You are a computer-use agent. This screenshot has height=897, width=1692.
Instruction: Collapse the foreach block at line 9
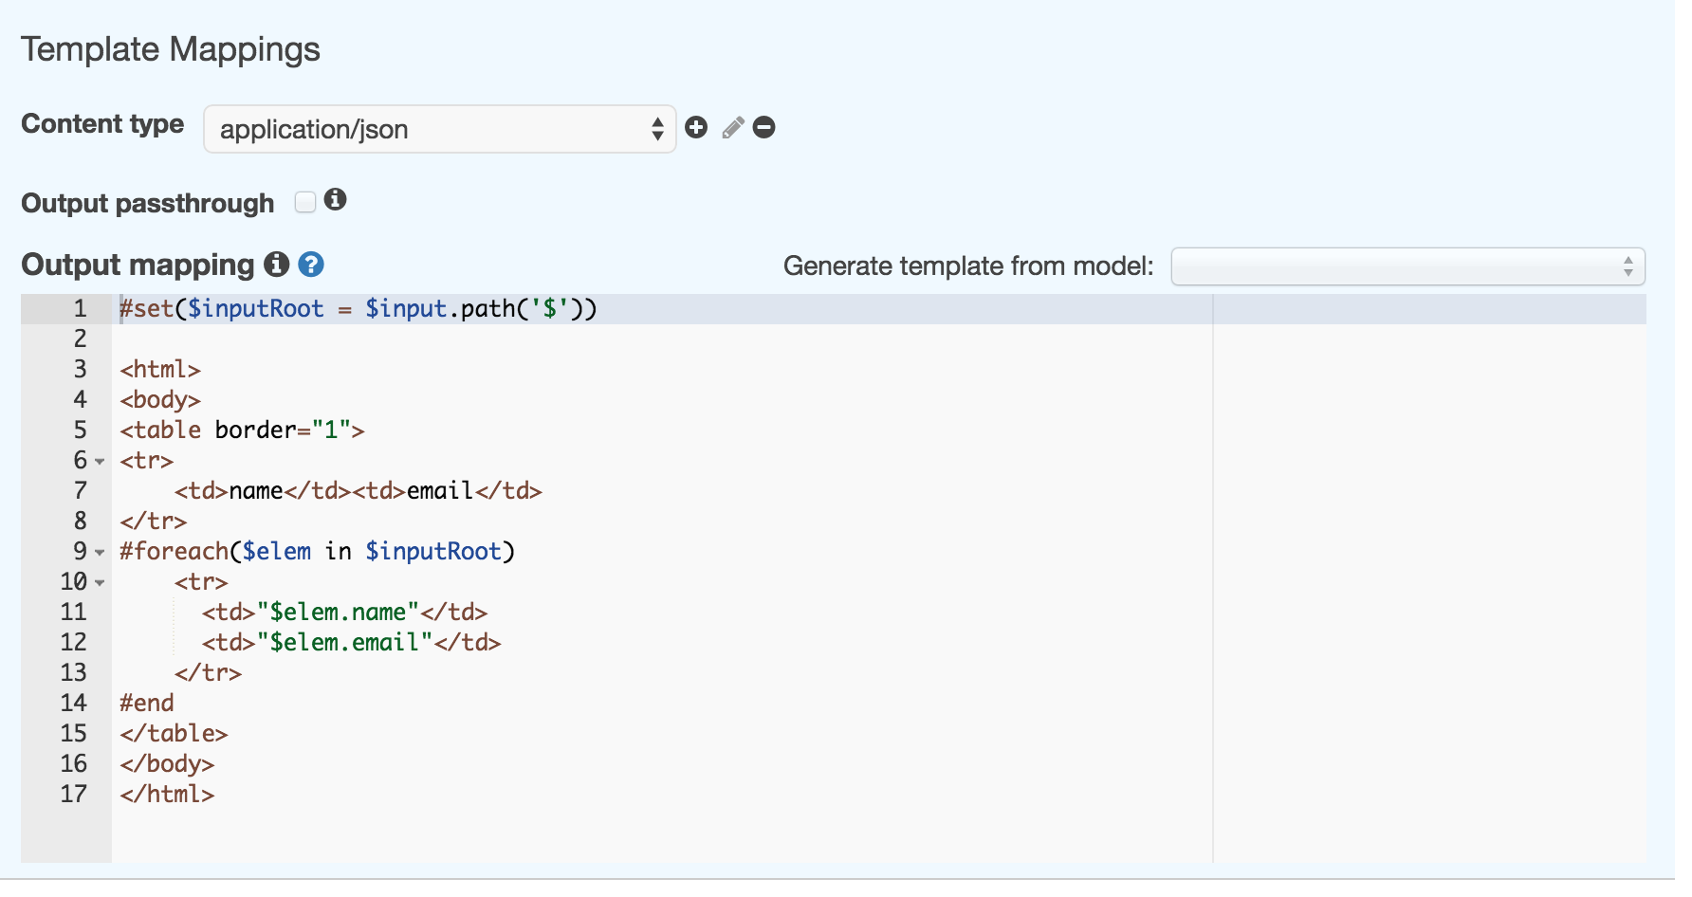pos(100,553)
